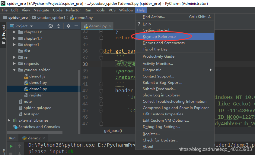This screenshot has height=155, width=255.
Task: Select Keymap Reference menu item
Action: coord(175,37)
